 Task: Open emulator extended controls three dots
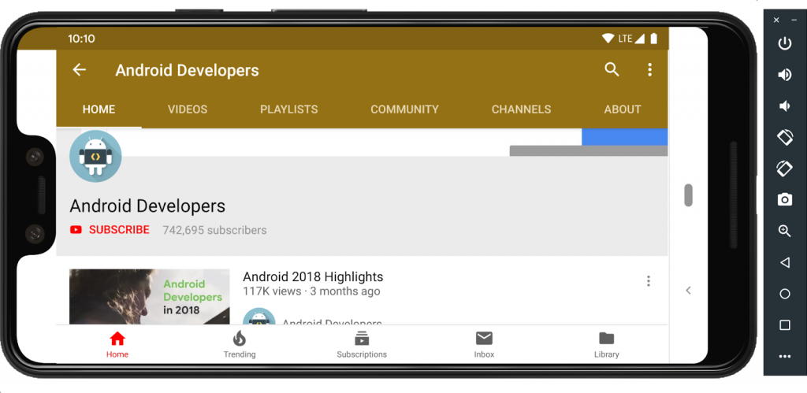click(x=784, y=356)
